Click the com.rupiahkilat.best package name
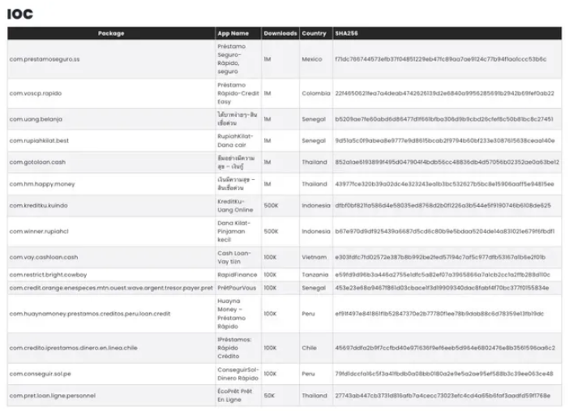 40,141
